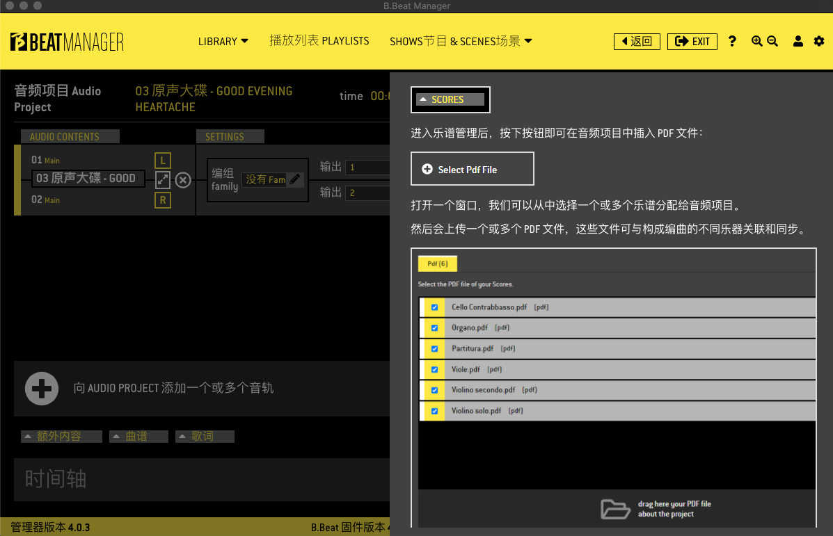833x536 pixels.
Task: Expand the 额外内容 section
Action: coord(61,436)
